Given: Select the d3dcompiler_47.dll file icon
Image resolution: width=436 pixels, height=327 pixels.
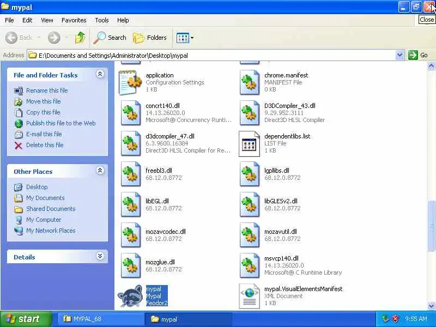Looking at the screenshot, I should (x=130, y=143).
